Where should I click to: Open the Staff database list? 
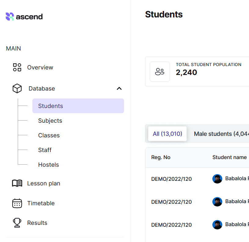point(45,150)
